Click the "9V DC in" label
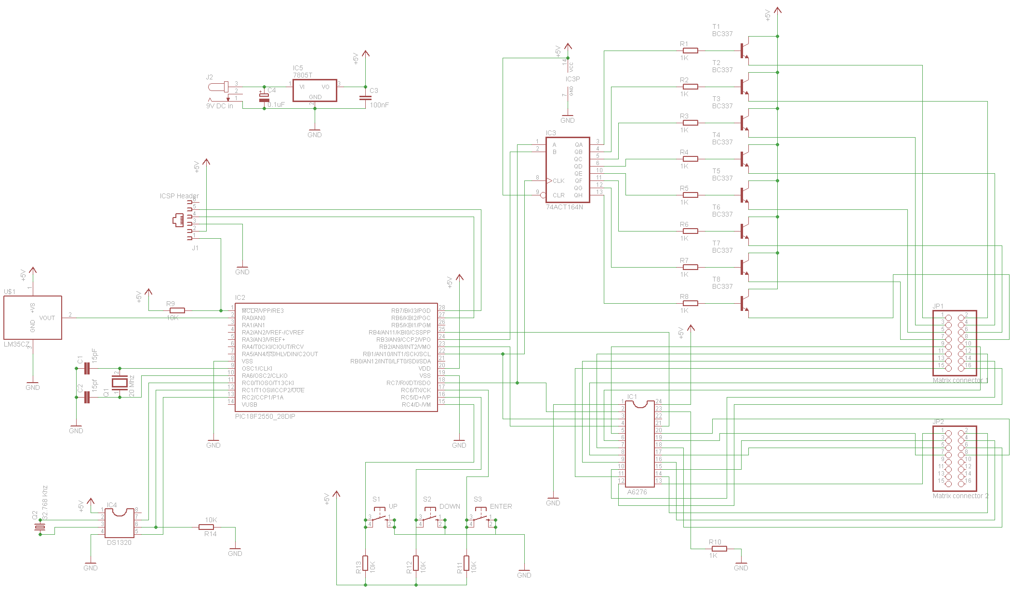The image size is (1010, 592). click(219, 106)
